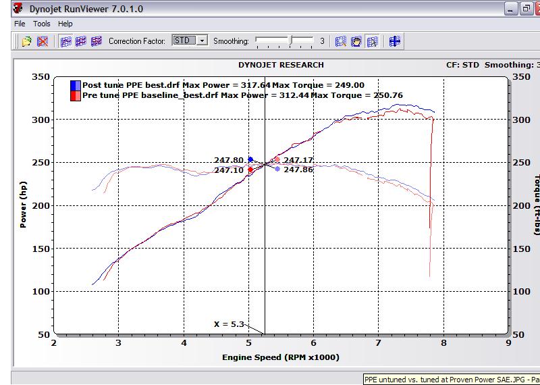This screenshot has width=540, height=385.
Task: Click the Engine Speed (RPM x1000) axis label
Action: 281,357
